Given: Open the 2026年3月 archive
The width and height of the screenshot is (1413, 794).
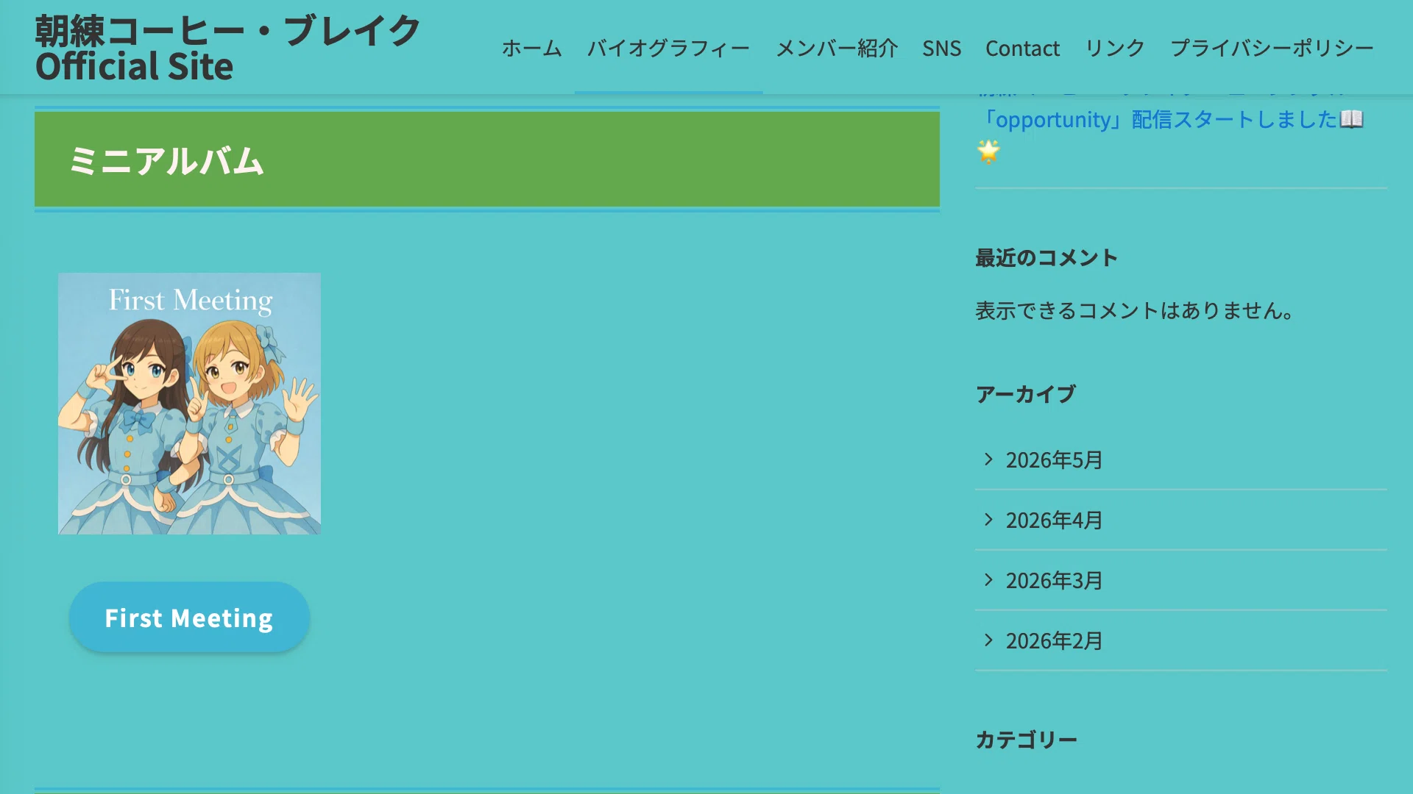Looking at the screenshot, I should pyautogui.click(x=1054, y=581).
